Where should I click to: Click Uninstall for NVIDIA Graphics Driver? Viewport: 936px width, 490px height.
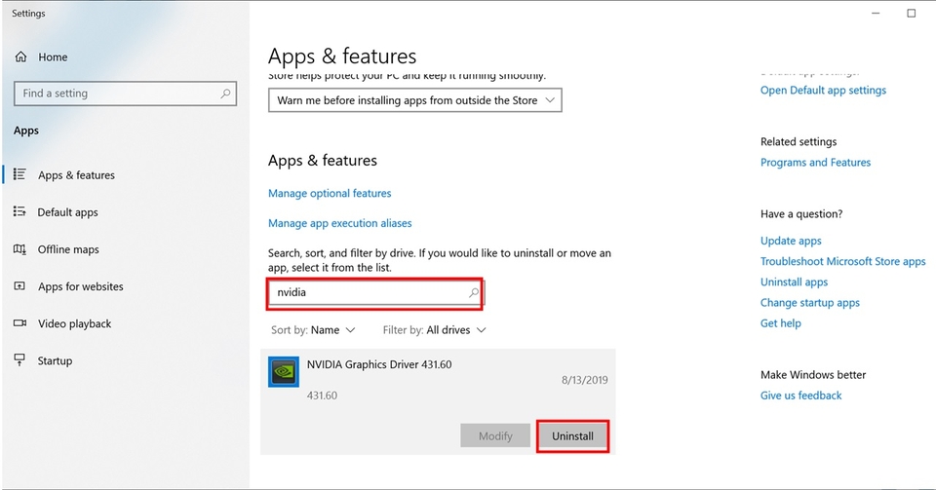coord(572,435)
